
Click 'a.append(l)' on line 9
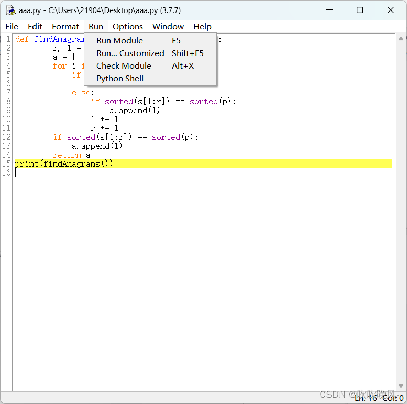[x=135, y=111]
